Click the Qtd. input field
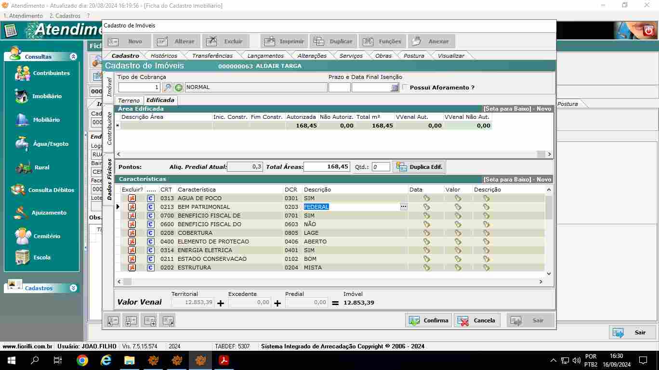This screenshot has height=370, width=659. [381, 167]
